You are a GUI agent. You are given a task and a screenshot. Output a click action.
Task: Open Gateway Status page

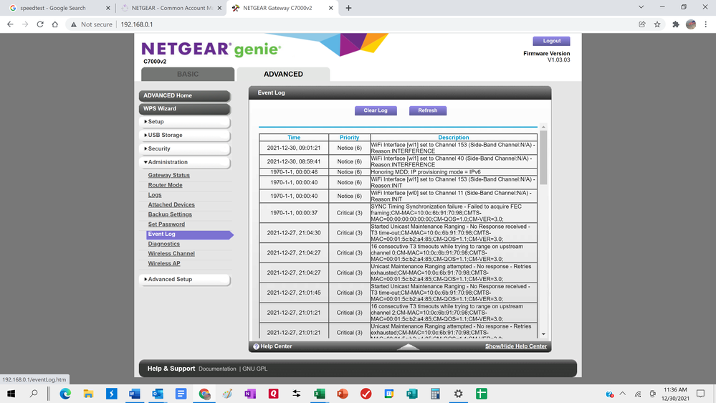pos(168,175)
